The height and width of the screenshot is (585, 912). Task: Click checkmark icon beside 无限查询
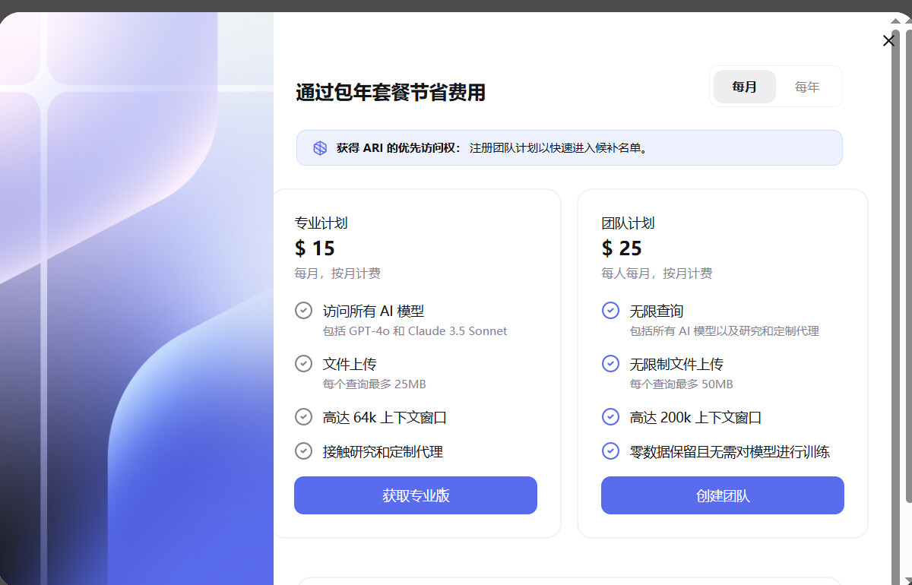pos(610,311)
